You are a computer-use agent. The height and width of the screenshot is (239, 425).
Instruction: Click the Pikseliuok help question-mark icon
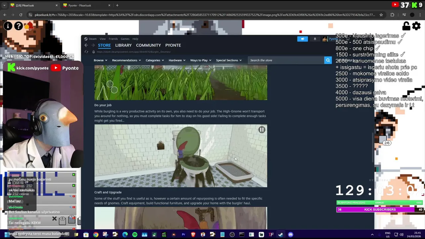[19, 26]
